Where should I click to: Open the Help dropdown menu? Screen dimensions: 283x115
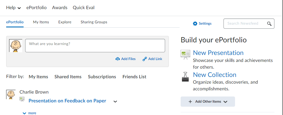pyautogui.click(x=13, y=8)
